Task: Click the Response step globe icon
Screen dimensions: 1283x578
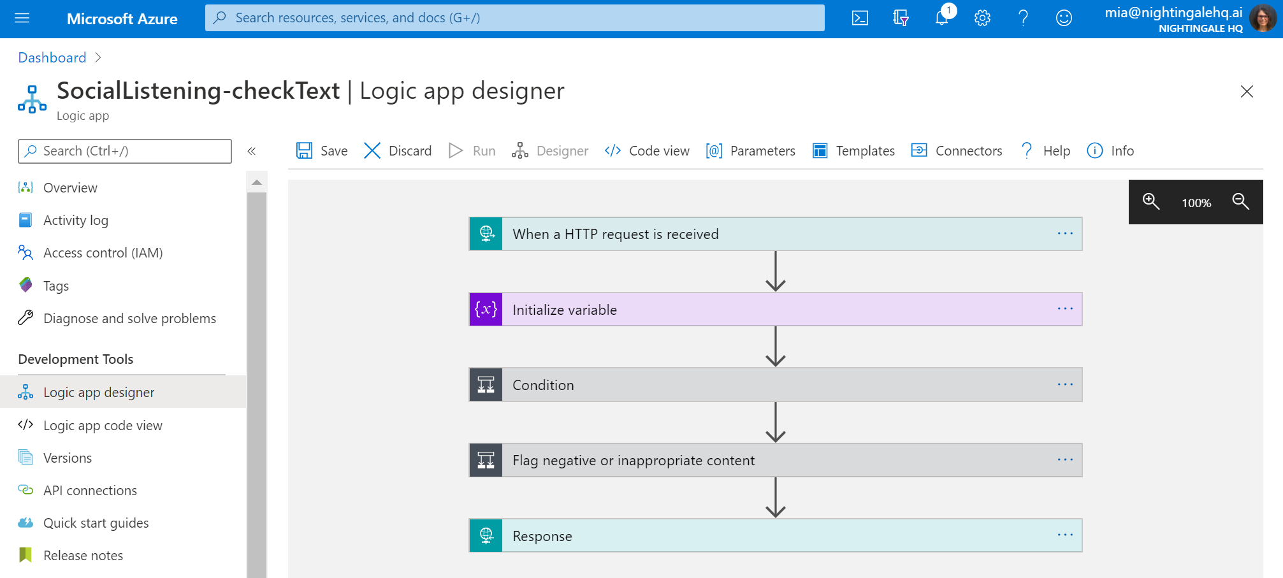Action: point(486,535)
